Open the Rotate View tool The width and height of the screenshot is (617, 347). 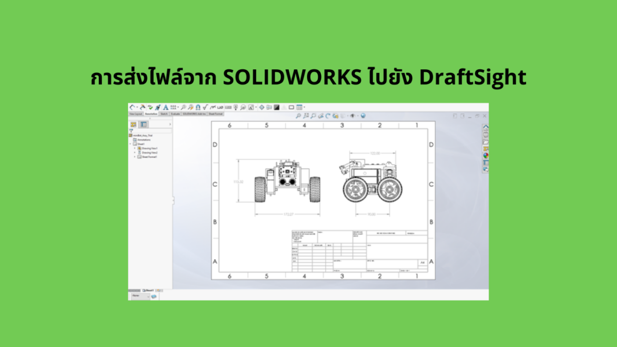328,115
